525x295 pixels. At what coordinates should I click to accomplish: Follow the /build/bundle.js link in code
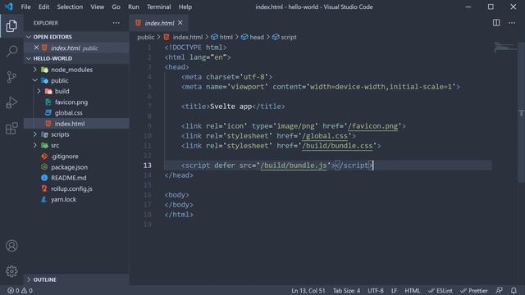[294, 166]
